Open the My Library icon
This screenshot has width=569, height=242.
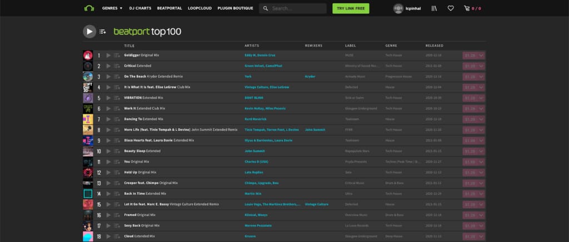(434, 8)
